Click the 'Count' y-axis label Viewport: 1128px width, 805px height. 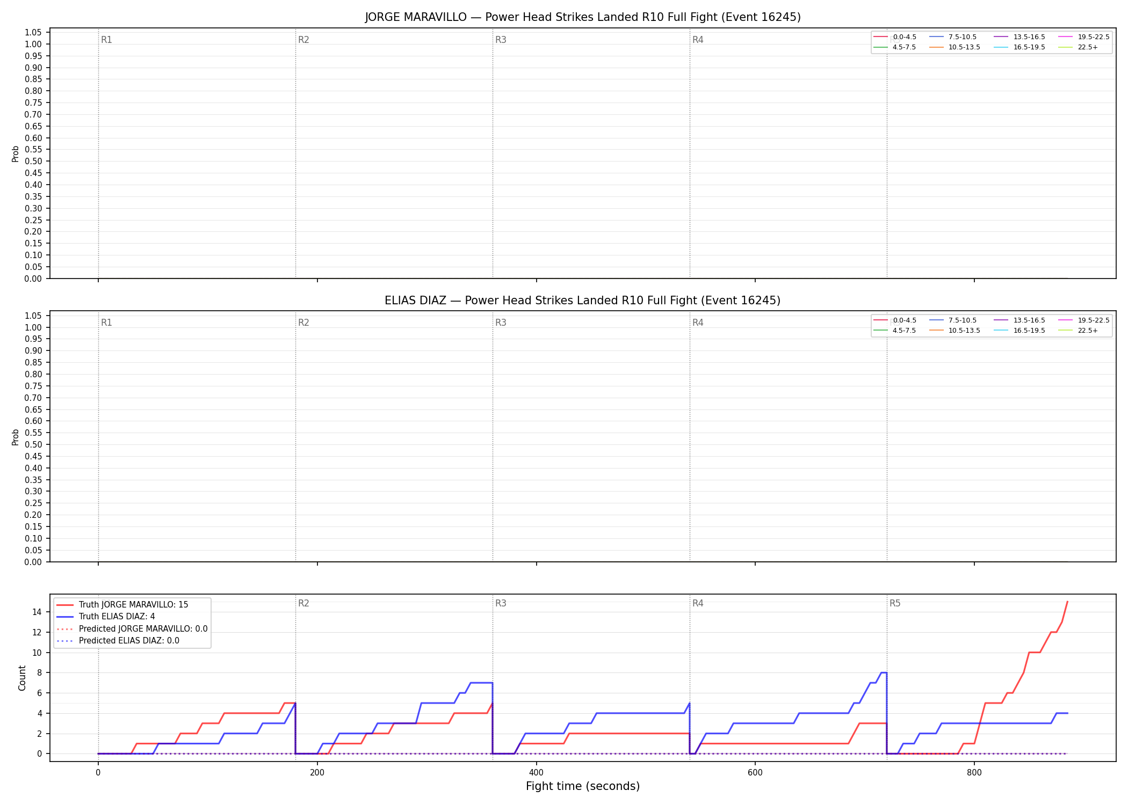[22, 678]
